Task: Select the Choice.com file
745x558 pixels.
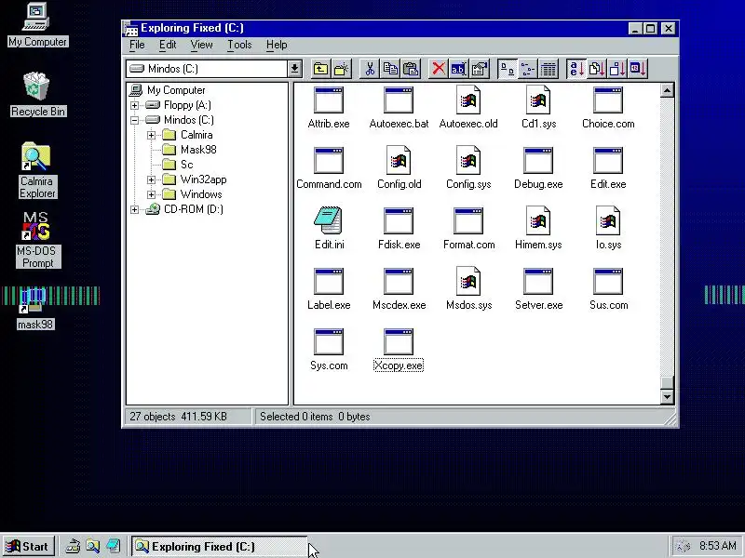Action: pyautogui.click(x=608, y=108)
